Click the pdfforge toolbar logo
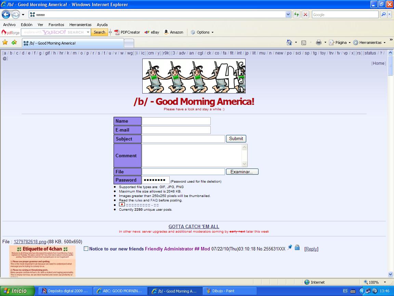Image resolution: width=394 pixels, height=296 pixels. [11, 33]
